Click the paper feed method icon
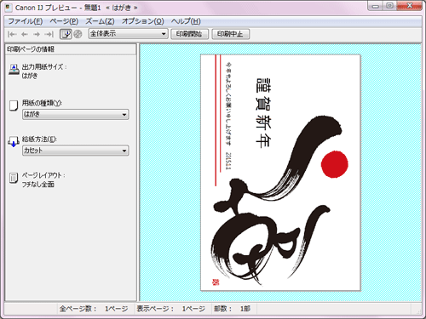Image resolution: width=426 pixels, height=319 pixels. tap(14, 141)
